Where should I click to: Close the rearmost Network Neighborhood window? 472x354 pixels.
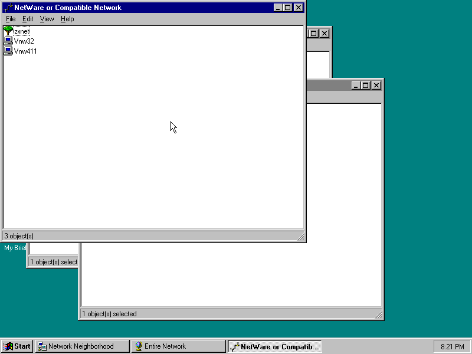click(x=324, y=34)
